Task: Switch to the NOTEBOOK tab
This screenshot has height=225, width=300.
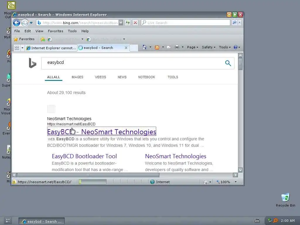Action: click(x=146, y=77)
